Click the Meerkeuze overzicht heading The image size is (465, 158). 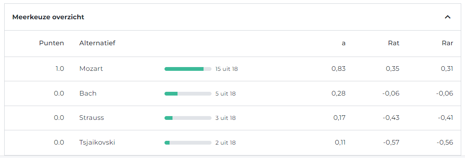[x=48, y=17]
